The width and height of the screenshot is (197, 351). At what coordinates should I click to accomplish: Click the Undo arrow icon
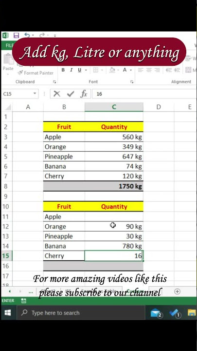point(27,35)
